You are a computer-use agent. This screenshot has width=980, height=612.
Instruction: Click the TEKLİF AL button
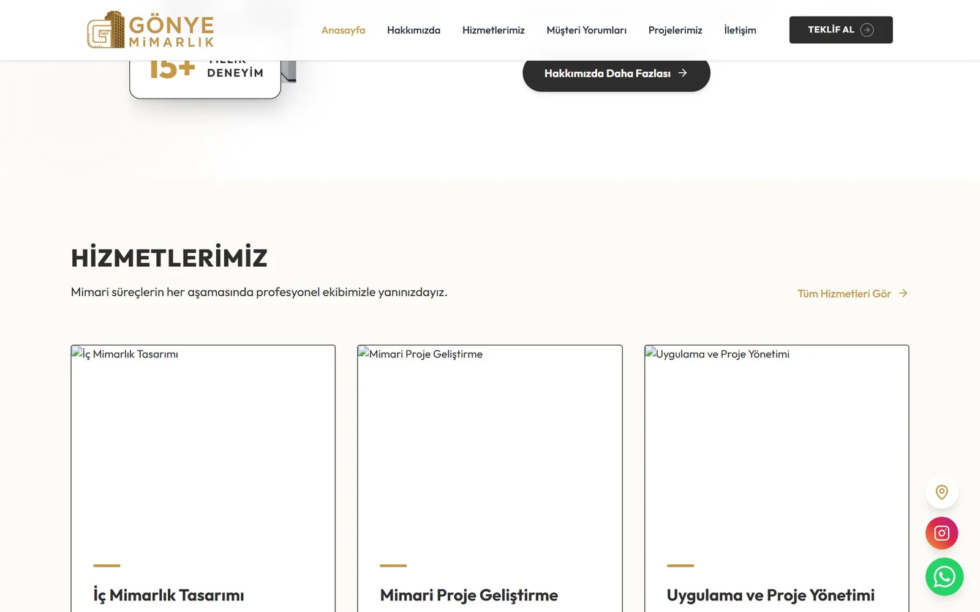pyautogui.click(x=841, y=30)
